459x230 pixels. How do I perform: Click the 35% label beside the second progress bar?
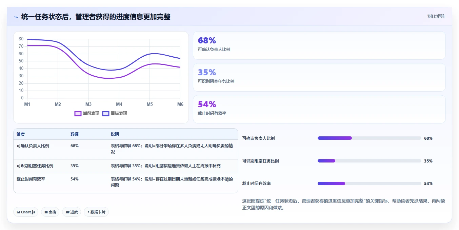(x=428, y=161)
